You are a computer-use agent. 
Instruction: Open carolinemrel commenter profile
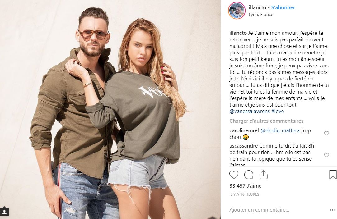244,131
